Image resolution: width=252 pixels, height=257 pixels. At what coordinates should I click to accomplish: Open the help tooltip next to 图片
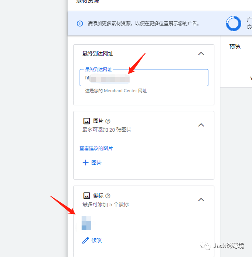pyautogui.click(x=108, y=121)
